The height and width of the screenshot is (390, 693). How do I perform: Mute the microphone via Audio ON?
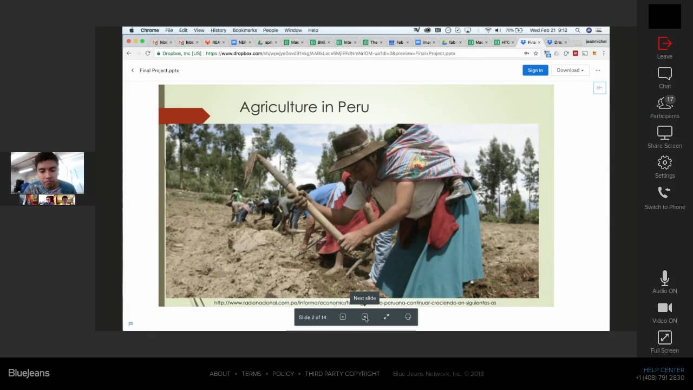664,282
